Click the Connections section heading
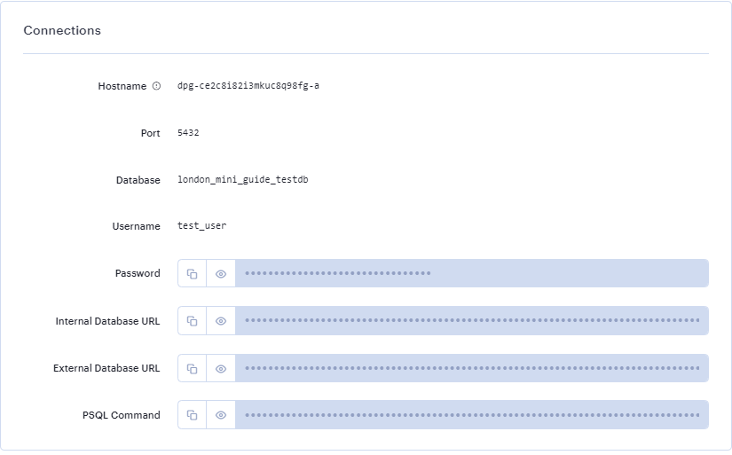 62,30
